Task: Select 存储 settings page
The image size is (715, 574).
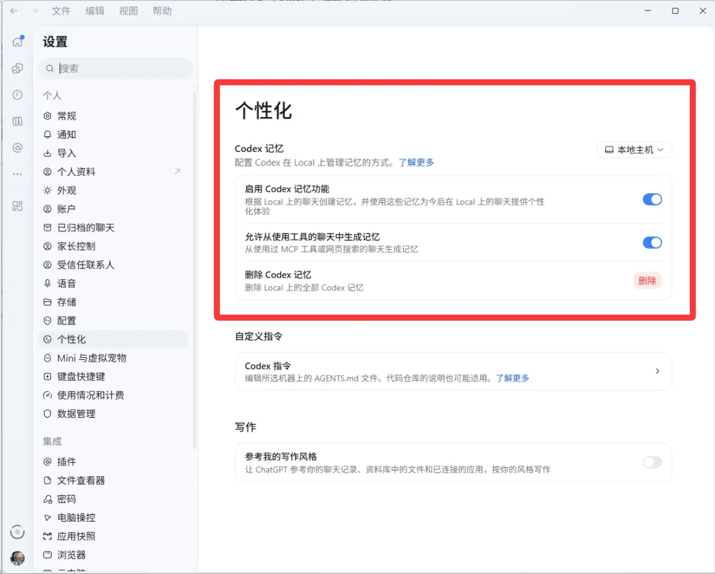Action: tap(113, 302)
